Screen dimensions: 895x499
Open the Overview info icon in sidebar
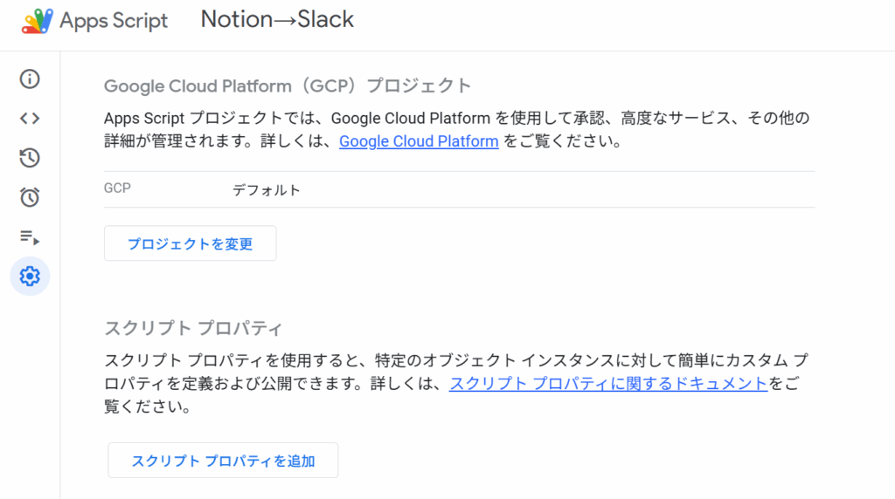(30, 79)
